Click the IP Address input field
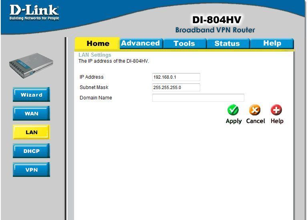Viewport: 308px width, 220px height. [x=176, y=77]
